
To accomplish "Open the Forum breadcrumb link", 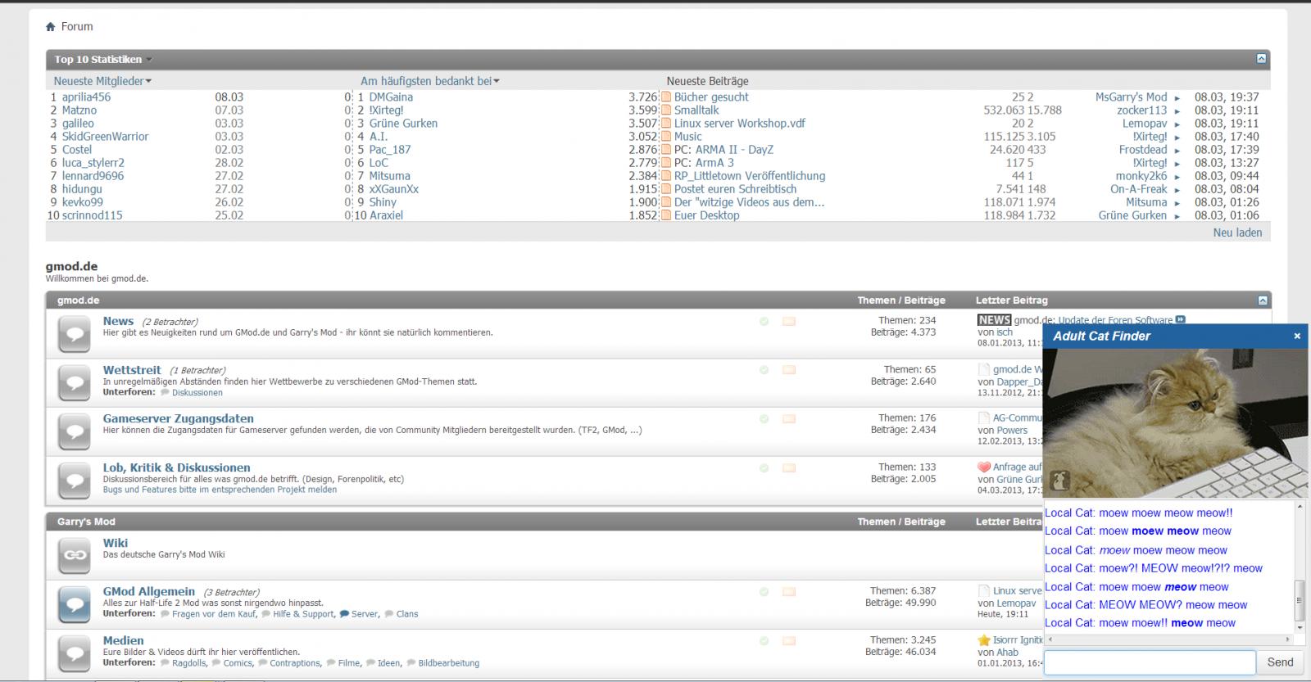I will [x=77, y=27].
